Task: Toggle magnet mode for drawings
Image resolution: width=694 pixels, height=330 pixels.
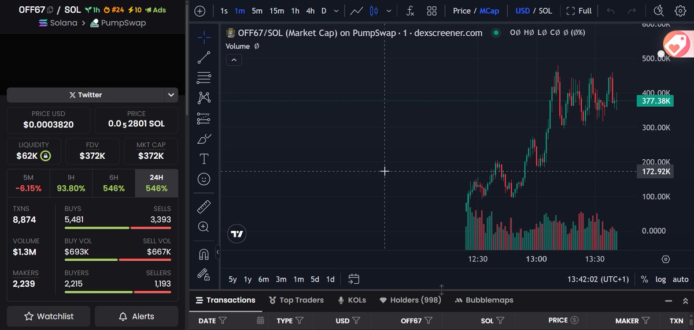Action: point(204,254)
